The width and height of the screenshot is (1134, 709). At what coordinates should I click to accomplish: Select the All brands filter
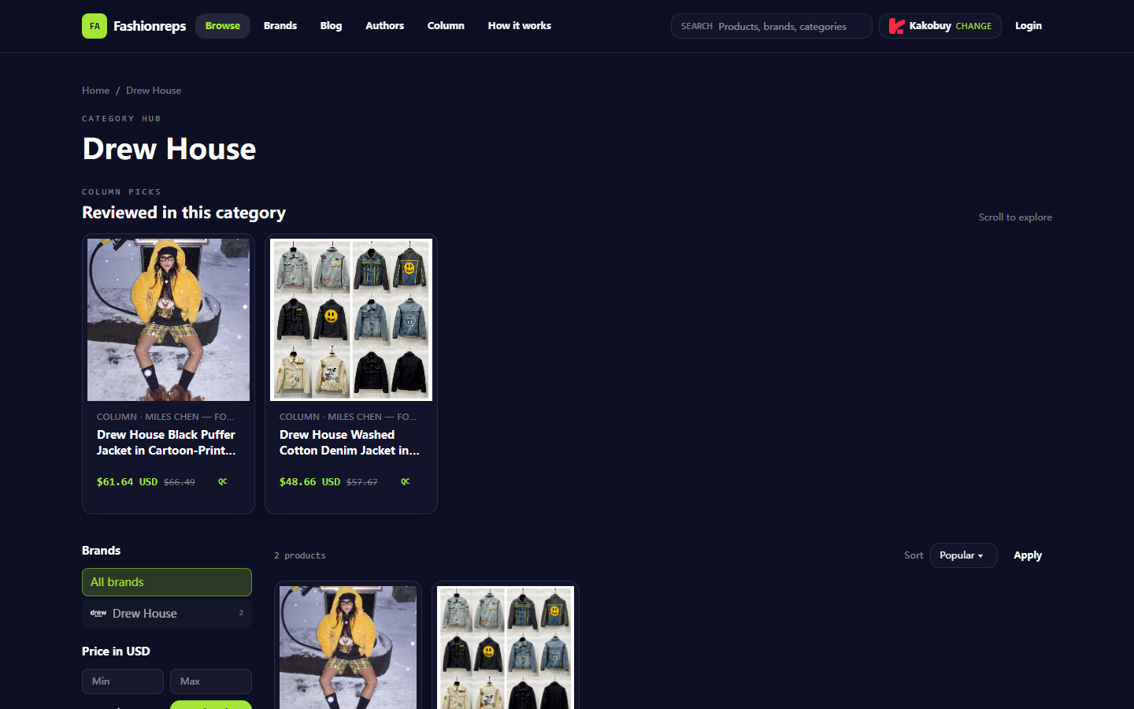[x=167, y=582]
